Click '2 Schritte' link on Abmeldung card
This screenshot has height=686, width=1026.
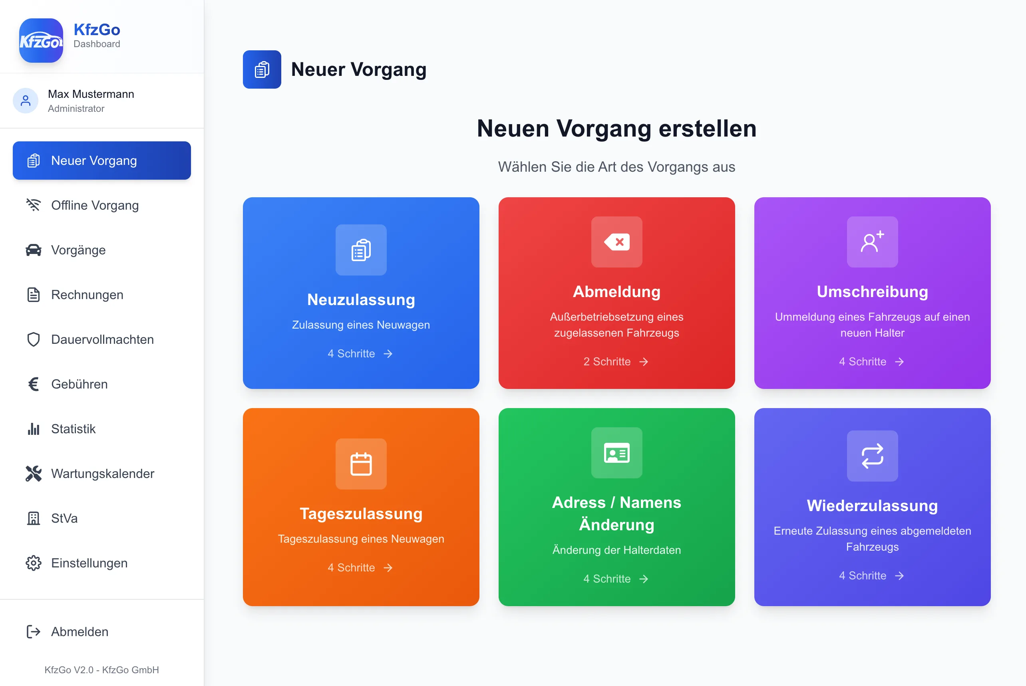pyautogui.click(x=615, y=361)
